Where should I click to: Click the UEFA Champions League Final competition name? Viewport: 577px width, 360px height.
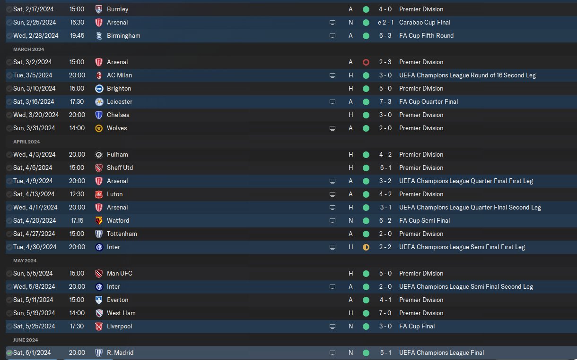pyautogui.click(x=441, y=352)
